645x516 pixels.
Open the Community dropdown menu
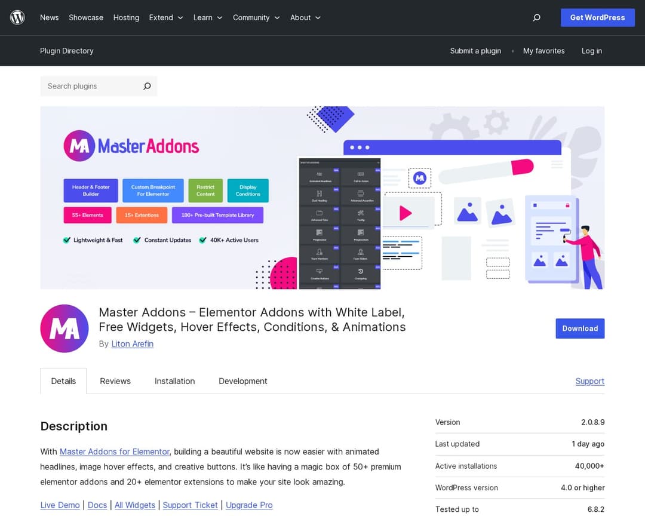tap(256, 18)
